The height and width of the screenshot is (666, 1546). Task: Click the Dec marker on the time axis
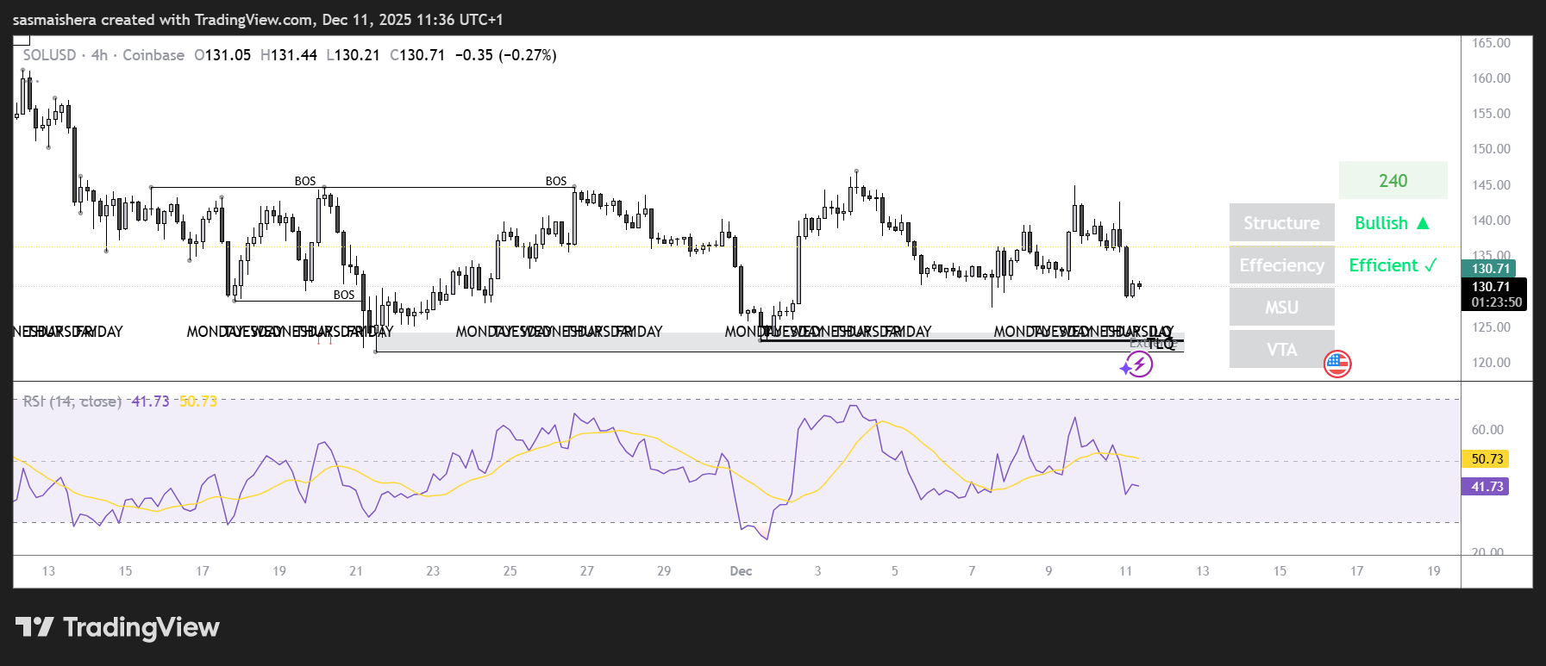point(741,571)
